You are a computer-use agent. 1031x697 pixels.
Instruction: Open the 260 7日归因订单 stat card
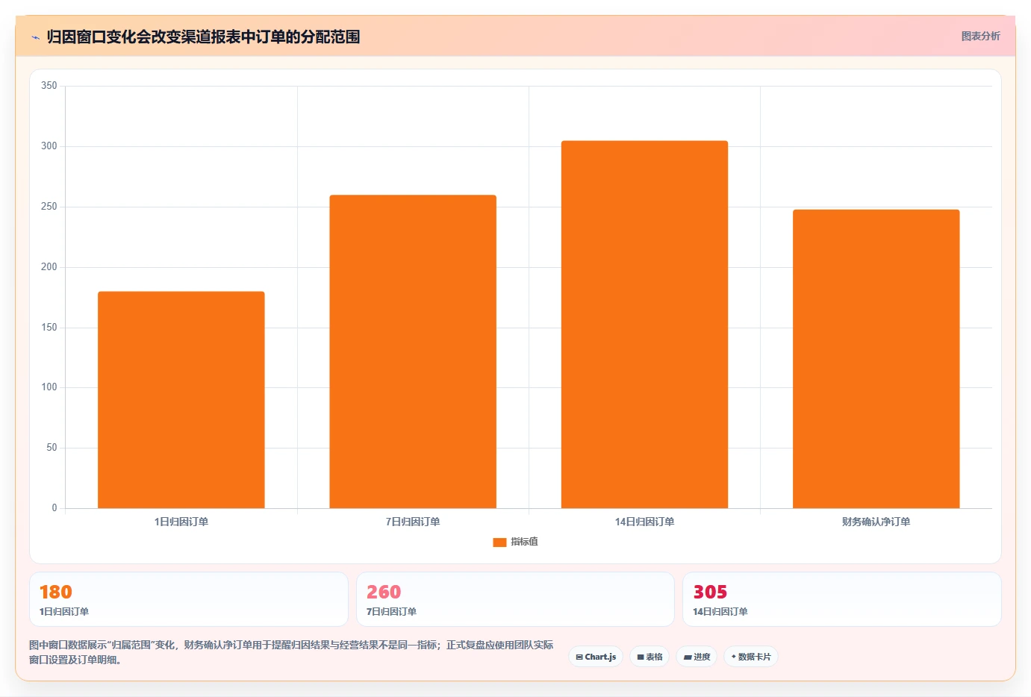[515, 599]
